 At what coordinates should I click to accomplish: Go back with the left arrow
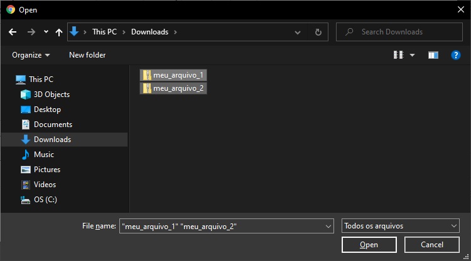(x=13, y=32)
